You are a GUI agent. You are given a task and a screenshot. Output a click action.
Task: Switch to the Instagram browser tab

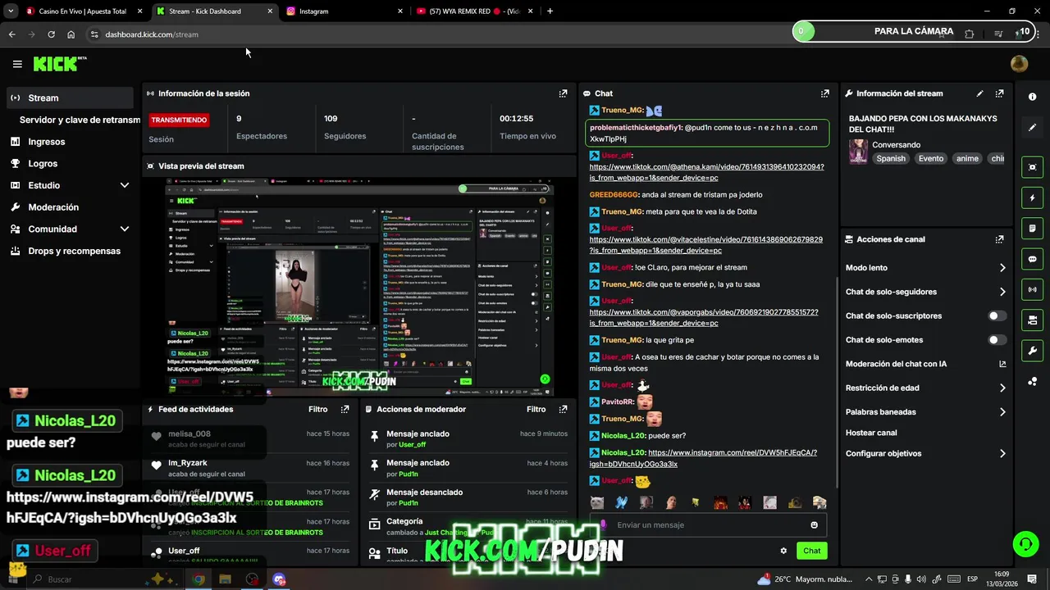(345, 11)
